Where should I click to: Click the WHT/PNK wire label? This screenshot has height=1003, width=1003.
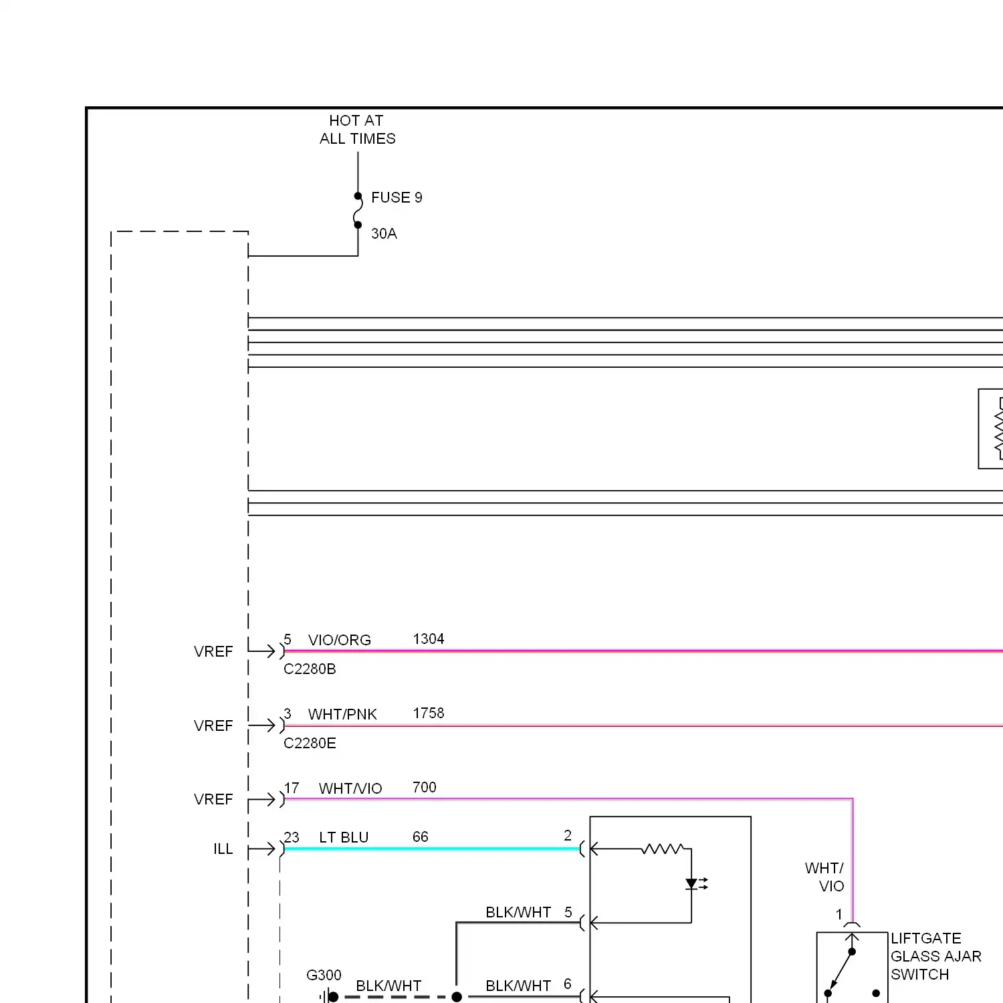342,714
